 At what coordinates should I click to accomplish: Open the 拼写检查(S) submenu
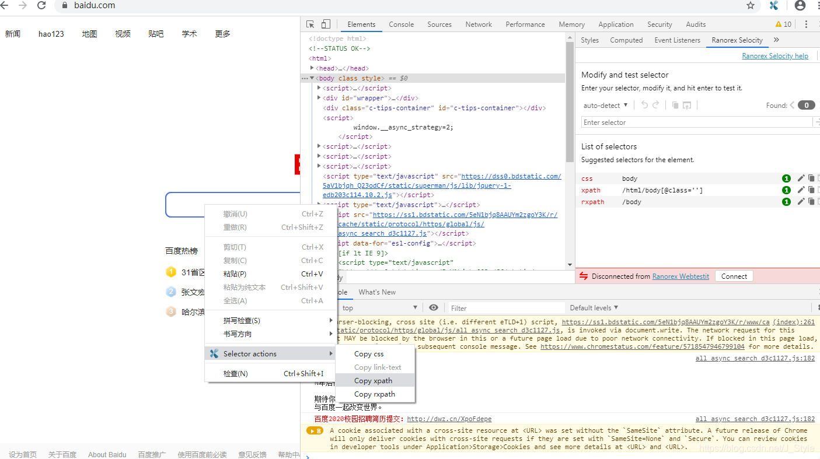[270, 321]
